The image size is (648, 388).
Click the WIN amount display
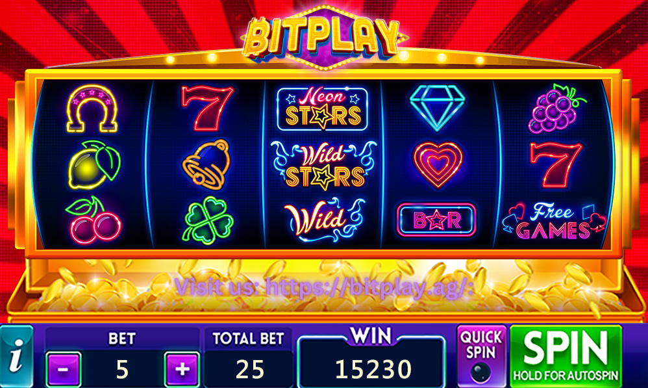372,368
